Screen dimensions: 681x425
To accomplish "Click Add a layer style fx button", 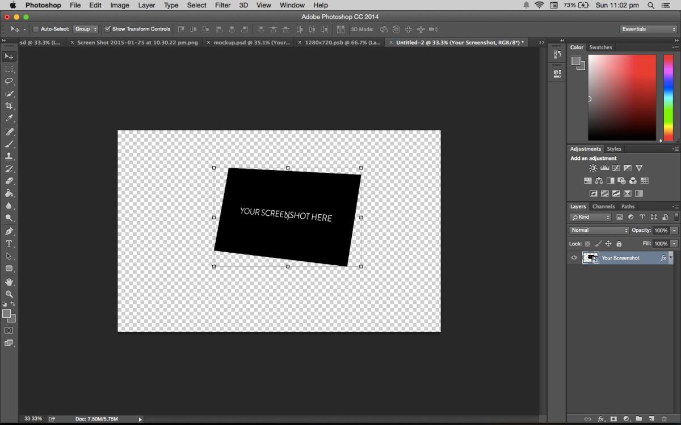I will [x=601, y=419].
